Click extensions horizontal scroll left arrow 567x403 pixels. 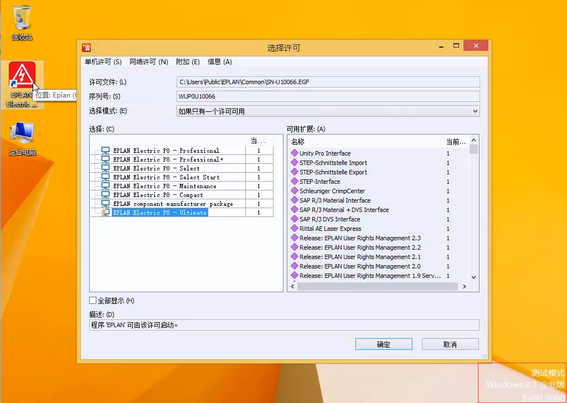292,286
